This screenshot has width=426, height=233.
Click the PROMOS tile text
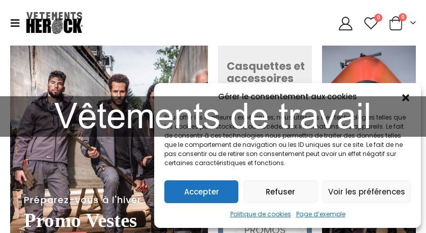tap(265, 230)
